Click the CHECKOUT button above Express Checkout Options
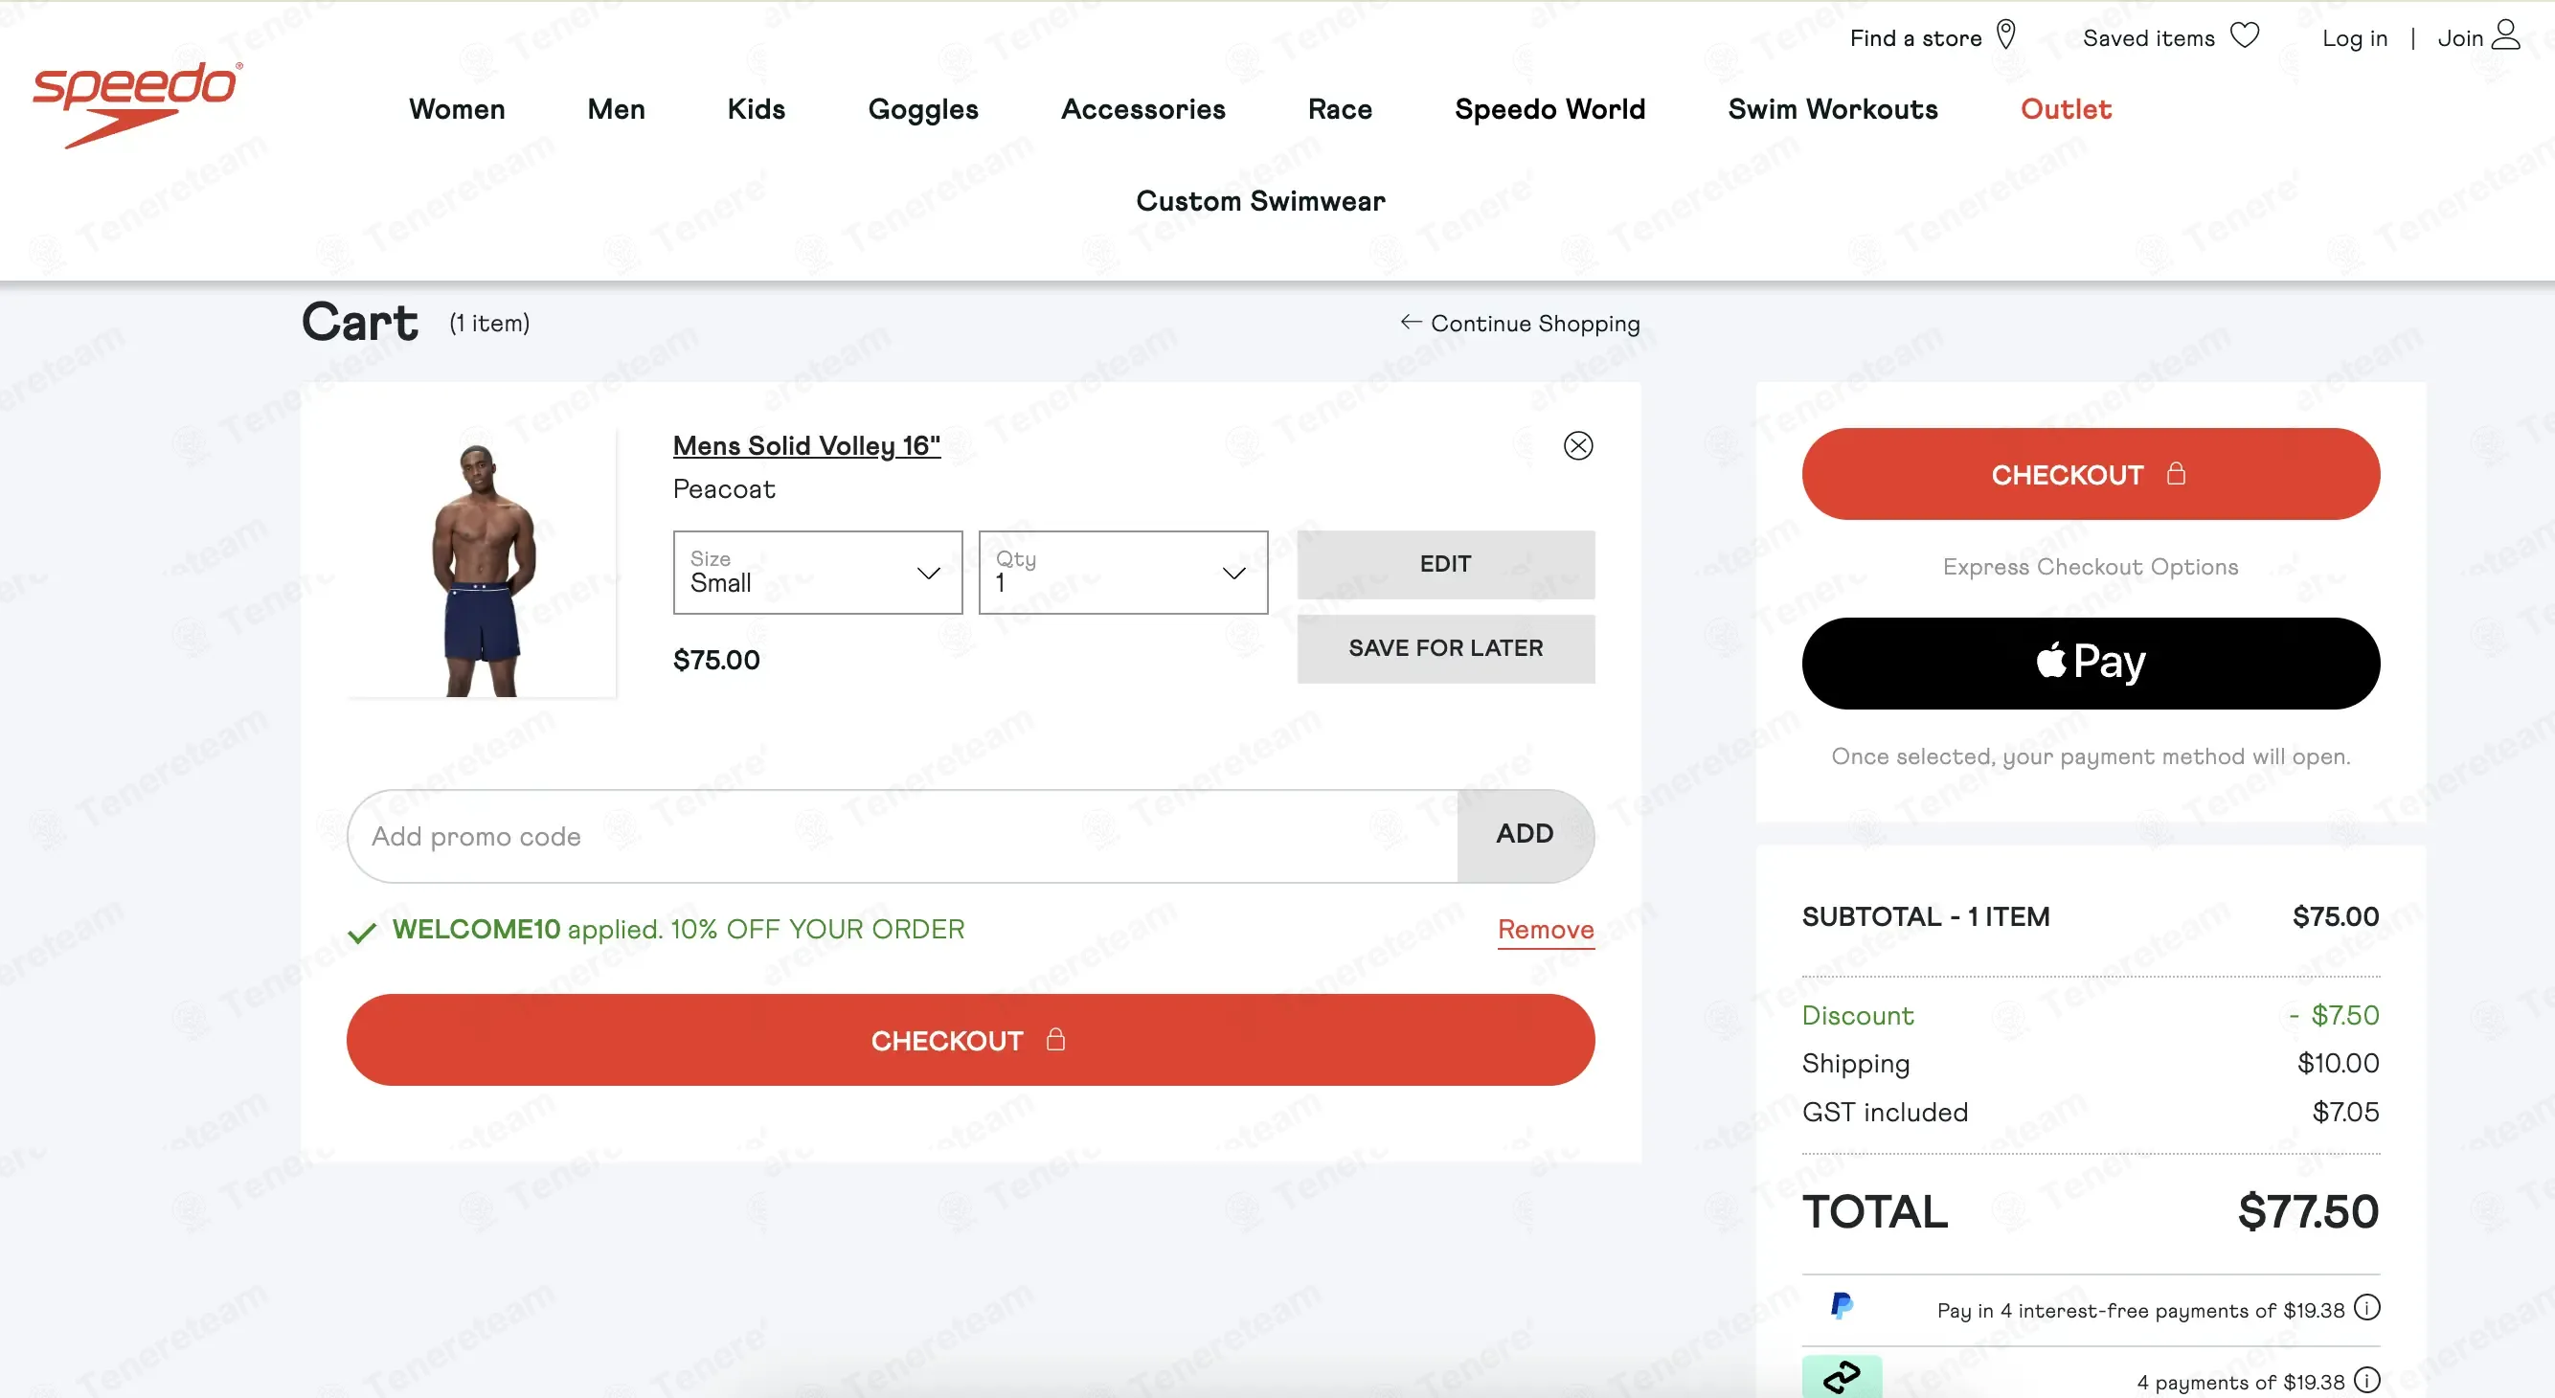2555x1398 pixels. [x=2091, y=474]
